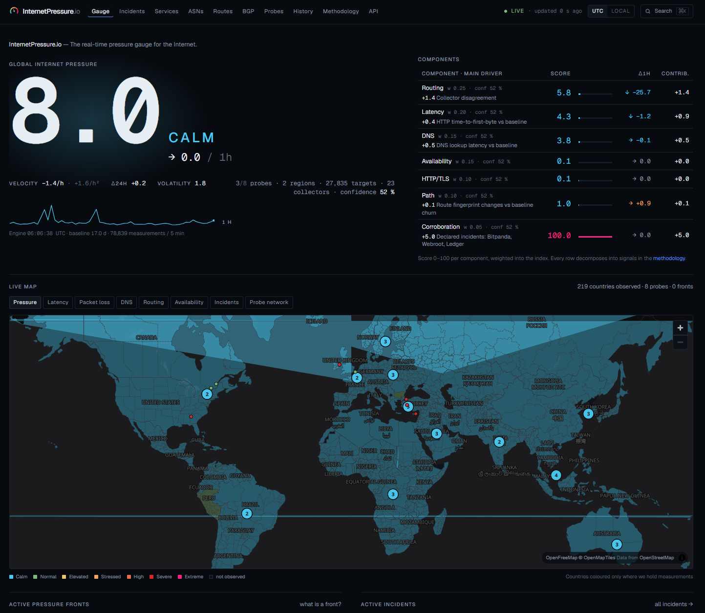
Task: Show the Packet loss map layer
Action: (94, 303)
